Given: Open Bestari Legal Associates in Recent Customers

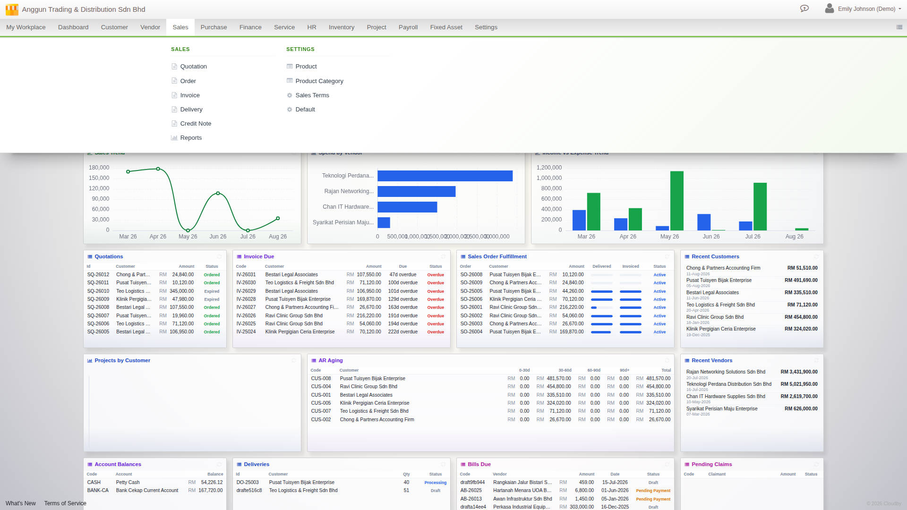Looking at the screenshot, I should tap(752, 295).
